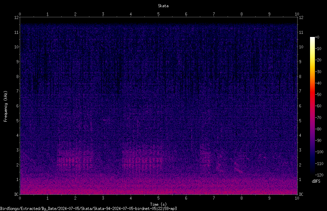Viewport: 327px width, 211px height.
Task: Click the '7' tick on the right frequency axis
Action: [300, 91]
